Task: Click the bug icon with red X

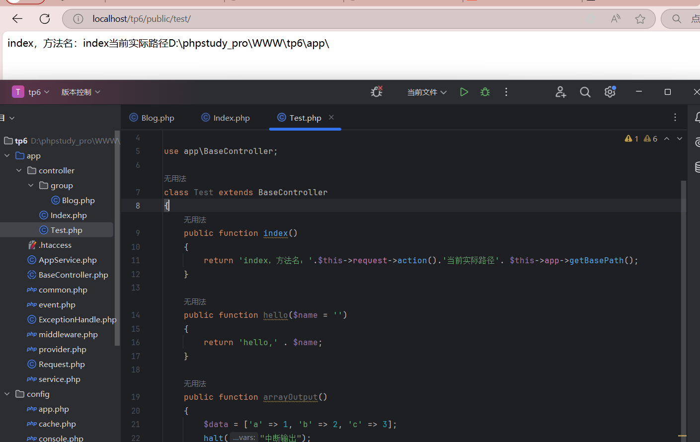Action: 376,92
